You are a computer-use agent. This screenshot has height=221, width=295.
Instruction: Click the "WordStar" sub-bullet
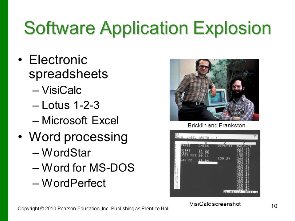coord(66,153)
